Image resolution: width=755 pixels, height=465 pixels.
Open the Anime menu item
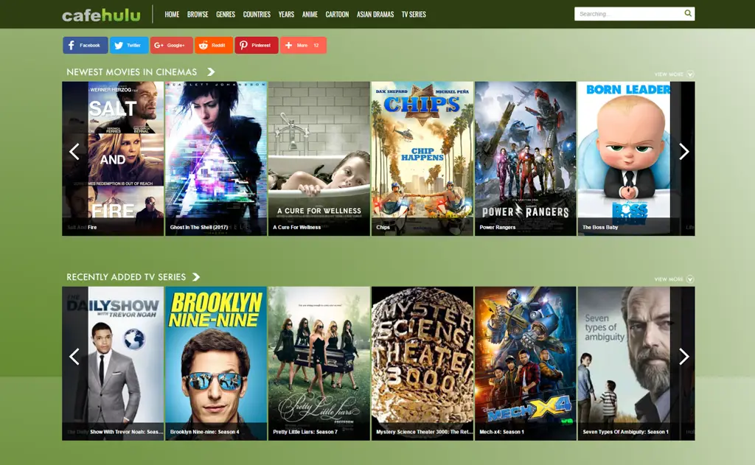tap(310, 15)
